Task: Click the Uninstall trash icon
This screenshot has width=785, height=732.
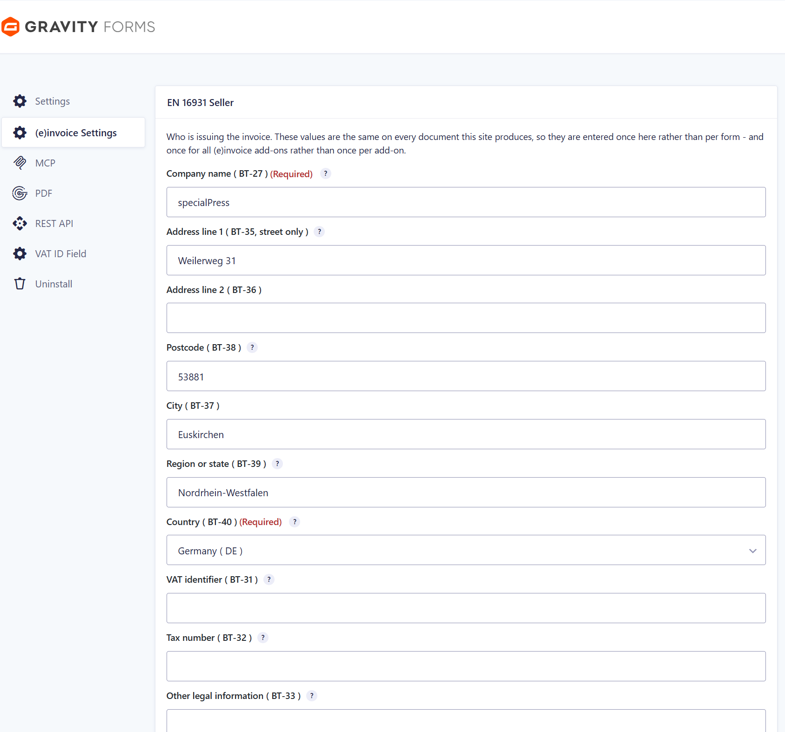Action: tap(20, 284)
